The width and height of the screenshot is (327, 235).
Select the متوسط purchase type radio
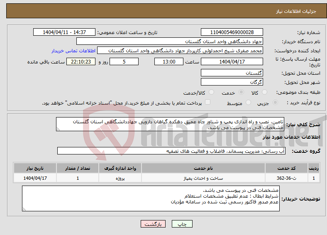tap(249, 102)
